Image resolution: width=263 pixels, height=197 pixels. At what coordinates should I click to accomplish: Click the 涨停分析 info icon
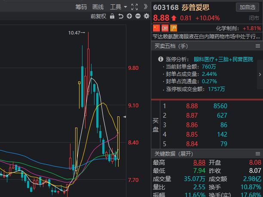pos(161,59)
